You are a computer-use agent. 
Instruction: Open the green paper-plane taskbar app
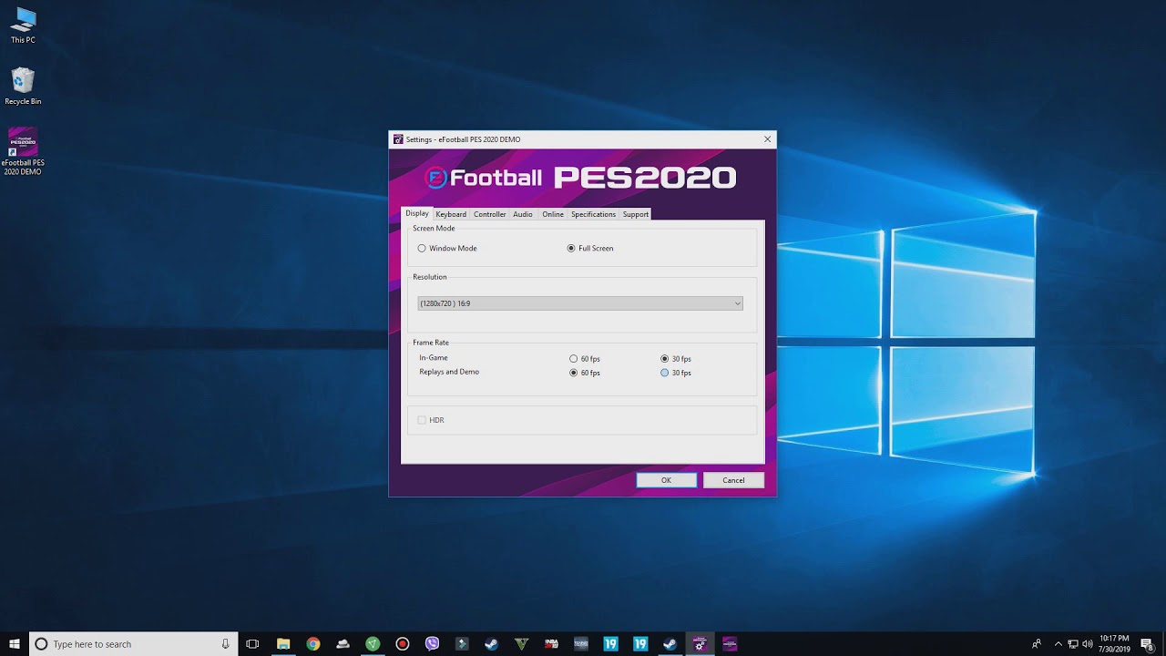(x=373, y=644)
